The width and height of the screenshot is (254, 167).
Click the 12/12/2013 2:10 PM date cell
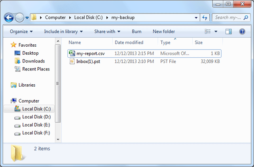pyautogui.click(x=134, y=61)
